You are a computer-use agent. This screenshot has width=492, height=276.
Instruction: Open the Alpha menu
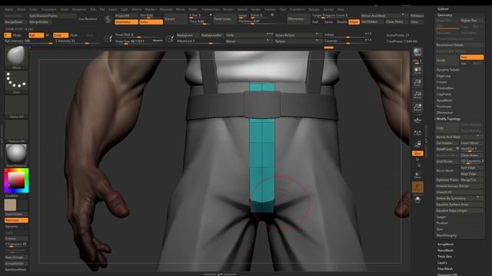pos(9,9)
